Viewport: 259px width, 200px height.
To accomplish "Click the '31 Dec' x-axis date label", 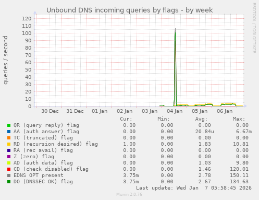I will (75, 111).
